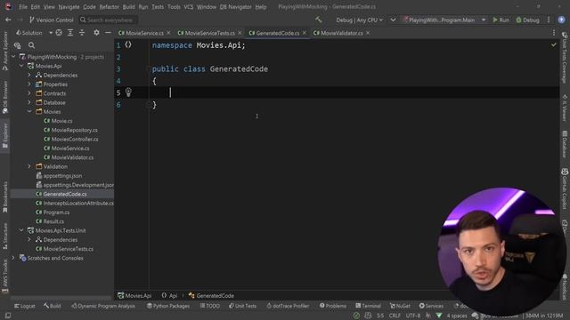This screenshot has height=320, width=570.
Task: Collapse the Movies folder
Action: pos(29,111)
